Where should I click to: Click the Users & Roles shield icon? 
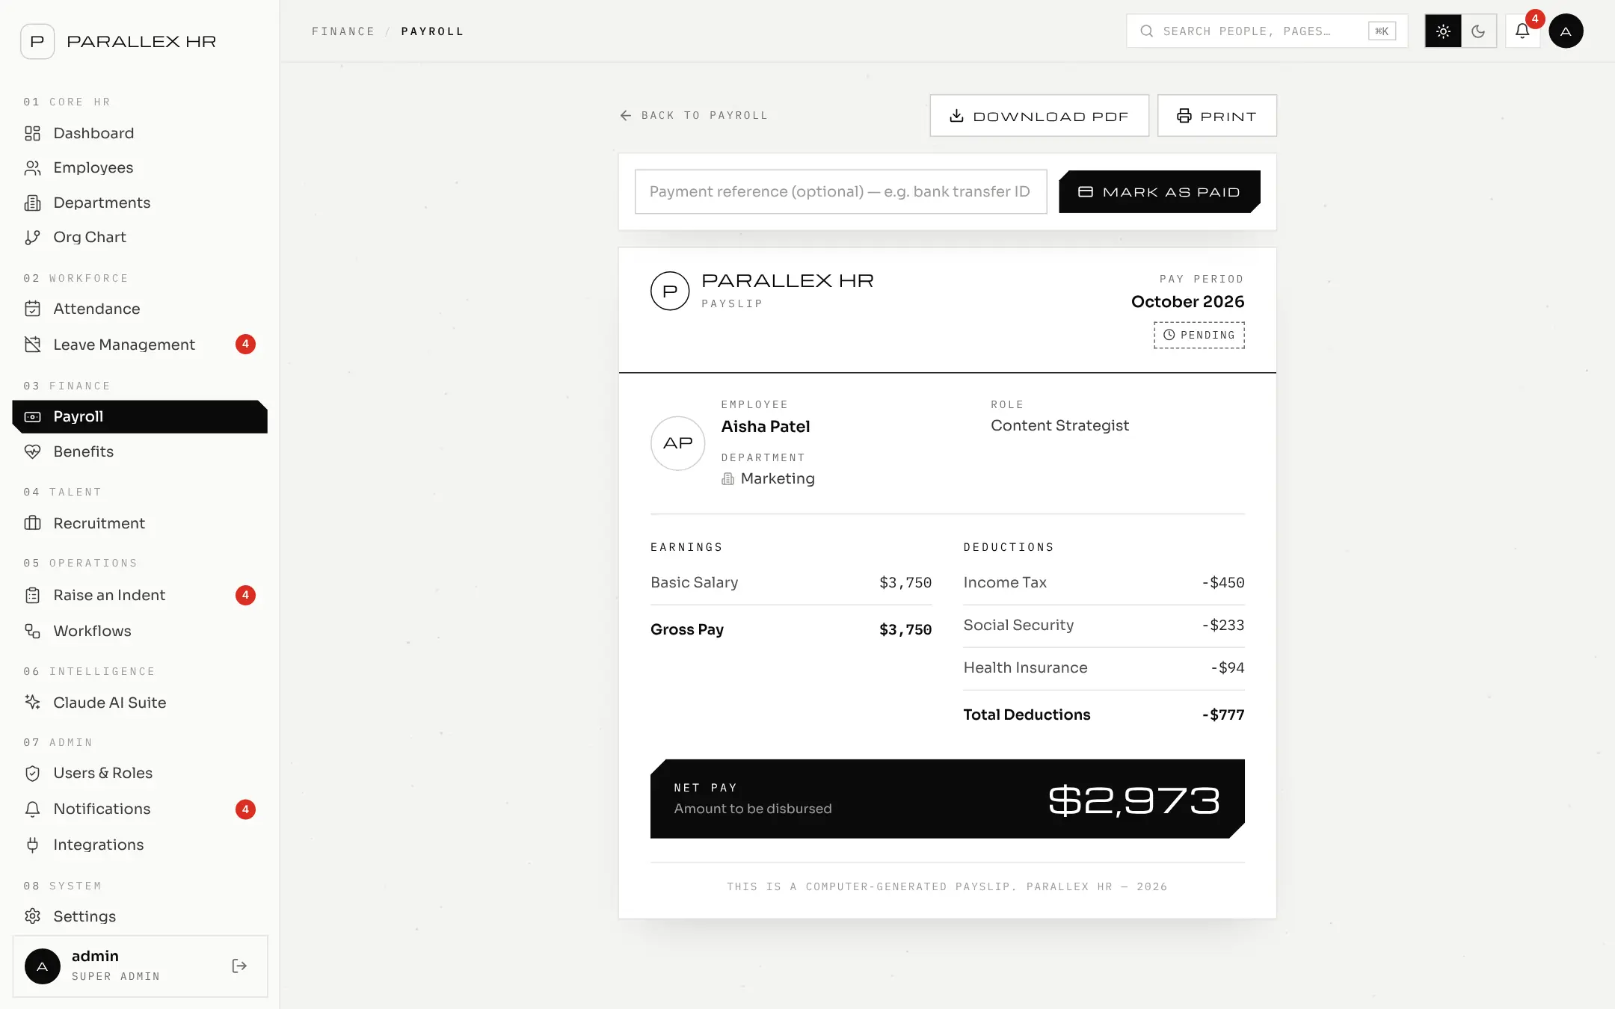tap(32, 774)
